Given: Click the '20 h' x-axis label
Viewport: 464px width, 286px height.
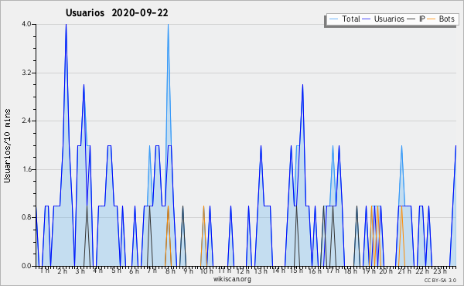Looking at the screenshot, I should click(386, 271).
